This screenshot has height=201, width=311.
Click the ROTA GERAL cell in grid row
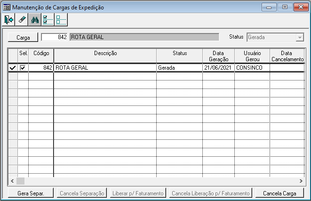[x=105, y=68]
